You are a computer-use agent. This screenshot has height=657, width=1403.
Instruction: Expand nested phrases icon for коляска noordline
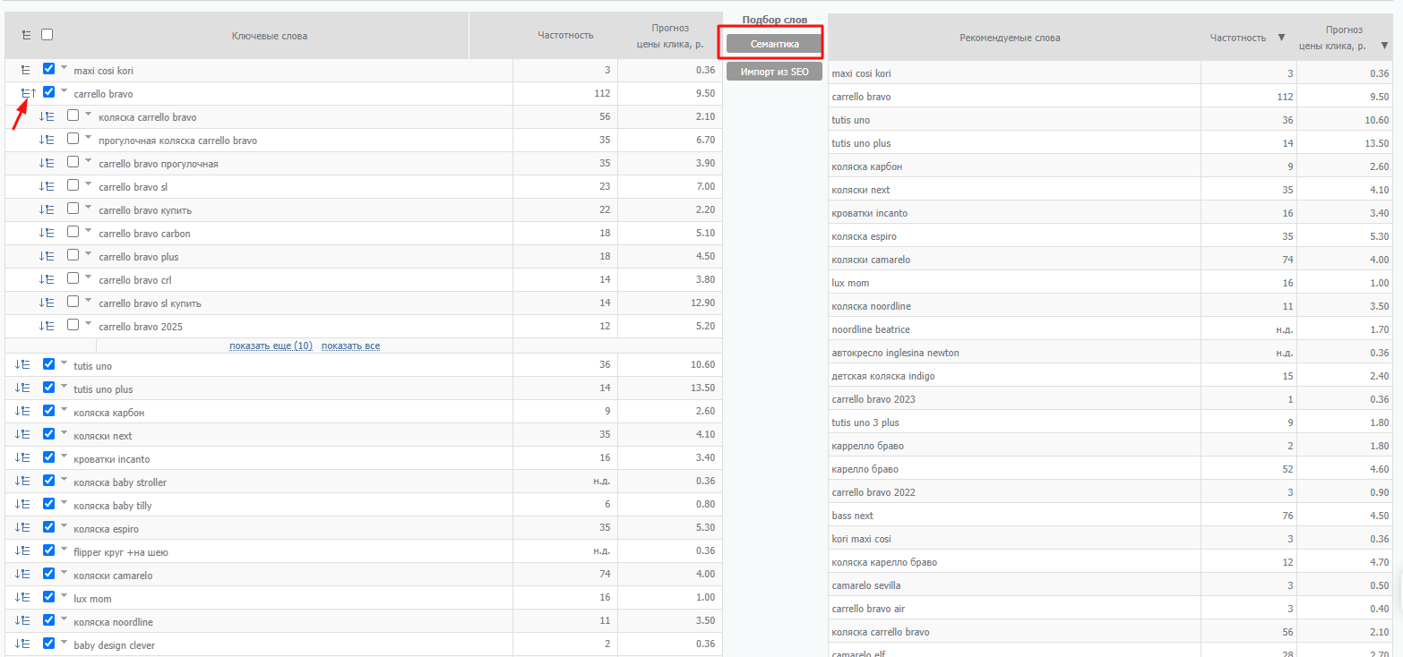pos(23,620)
